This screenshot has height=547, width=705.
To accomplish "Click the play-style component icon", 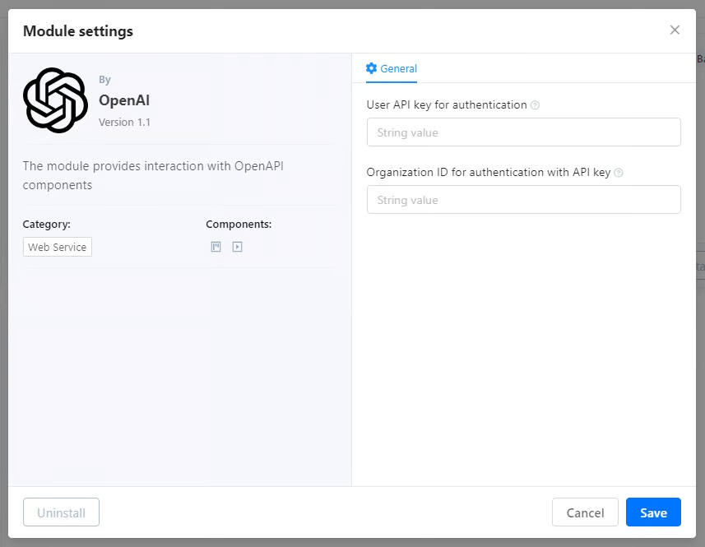I will [237, 246].
